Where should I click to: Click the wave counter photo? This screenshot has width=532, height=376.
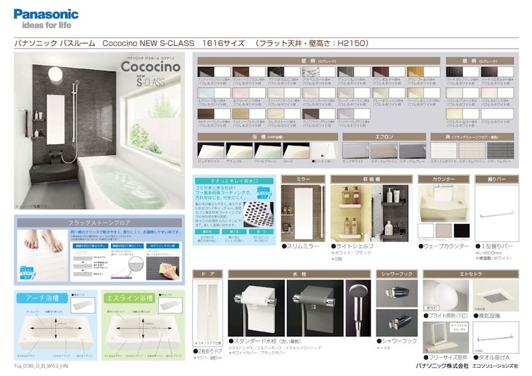click(444, 203)
